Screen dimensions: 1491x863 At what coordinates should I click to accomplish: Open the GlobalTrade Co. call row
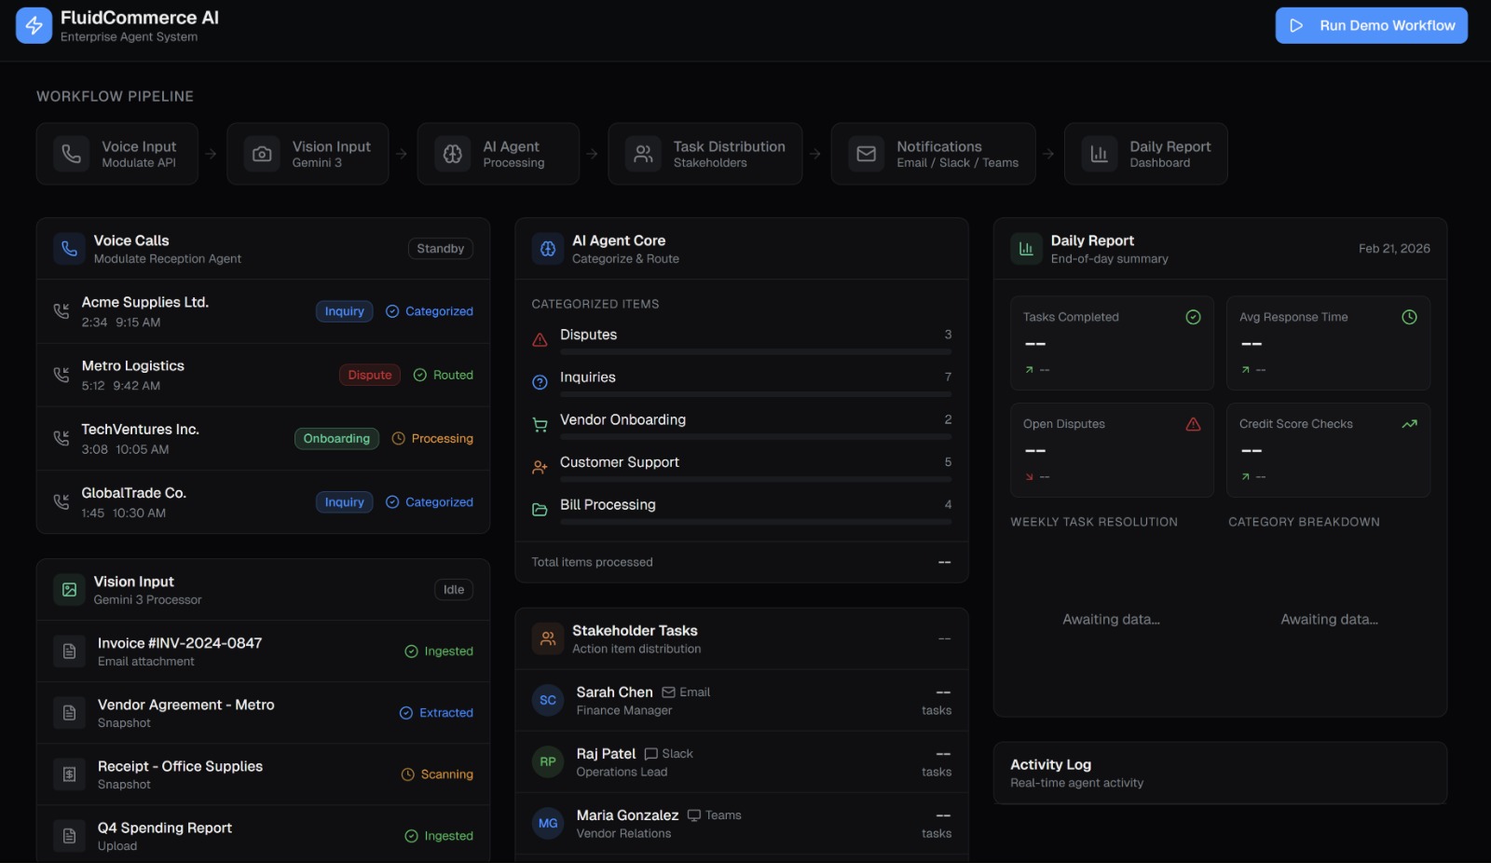click(263, 501)
